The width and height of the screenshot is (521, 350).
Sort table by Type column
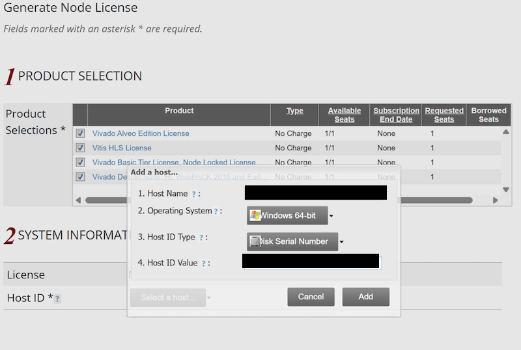tap(295, 111)
